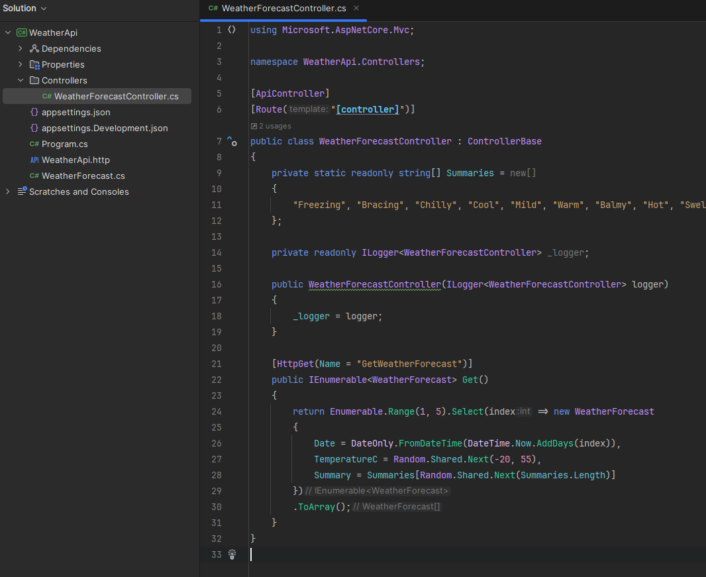Expand the Dependencies node

point(19,48)
